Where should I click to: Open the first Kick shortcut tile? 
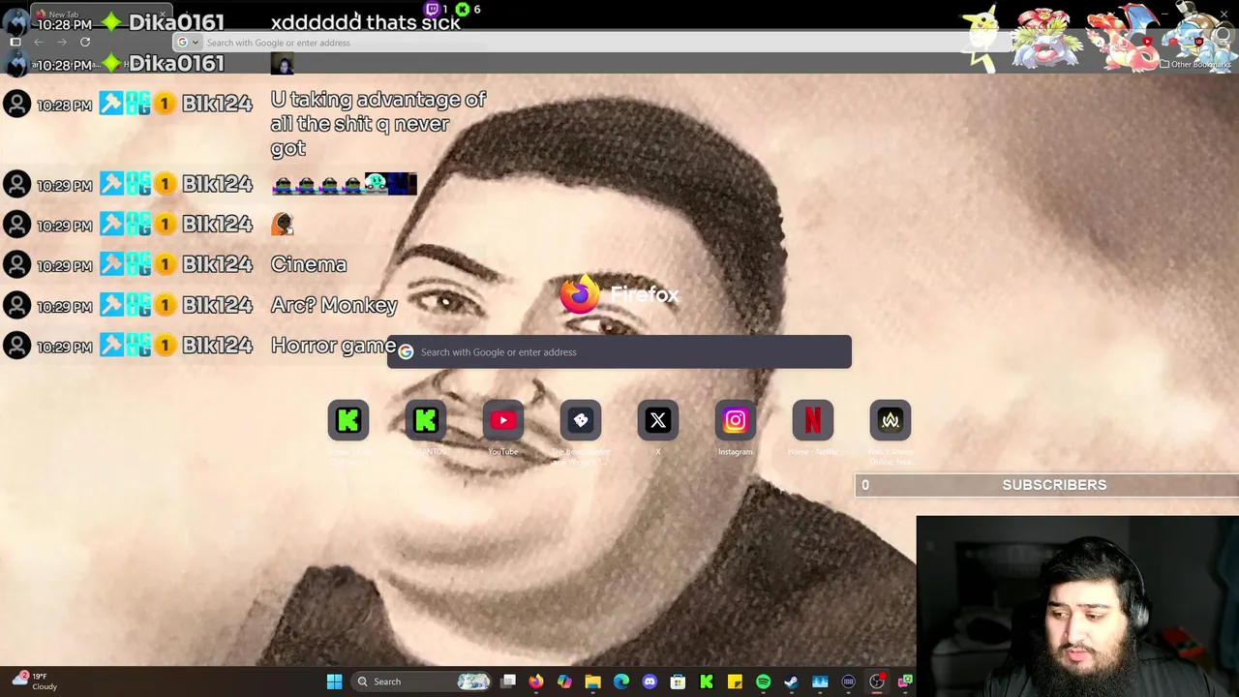click(x=348, y=420)
